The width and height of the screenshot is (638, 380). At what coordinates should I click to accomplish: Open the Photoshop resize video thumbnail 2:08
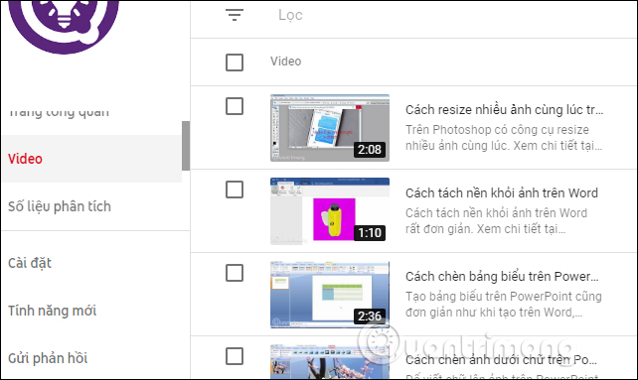(330, 128)
